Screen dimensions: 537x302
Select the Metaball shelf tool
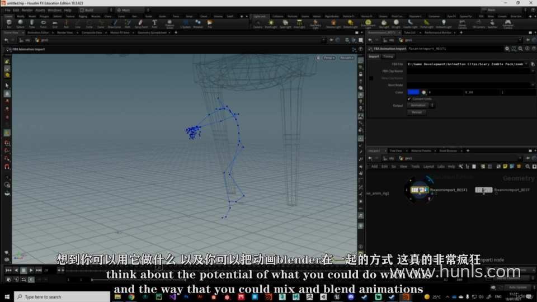pyautogui.click(x=198, y=23)
